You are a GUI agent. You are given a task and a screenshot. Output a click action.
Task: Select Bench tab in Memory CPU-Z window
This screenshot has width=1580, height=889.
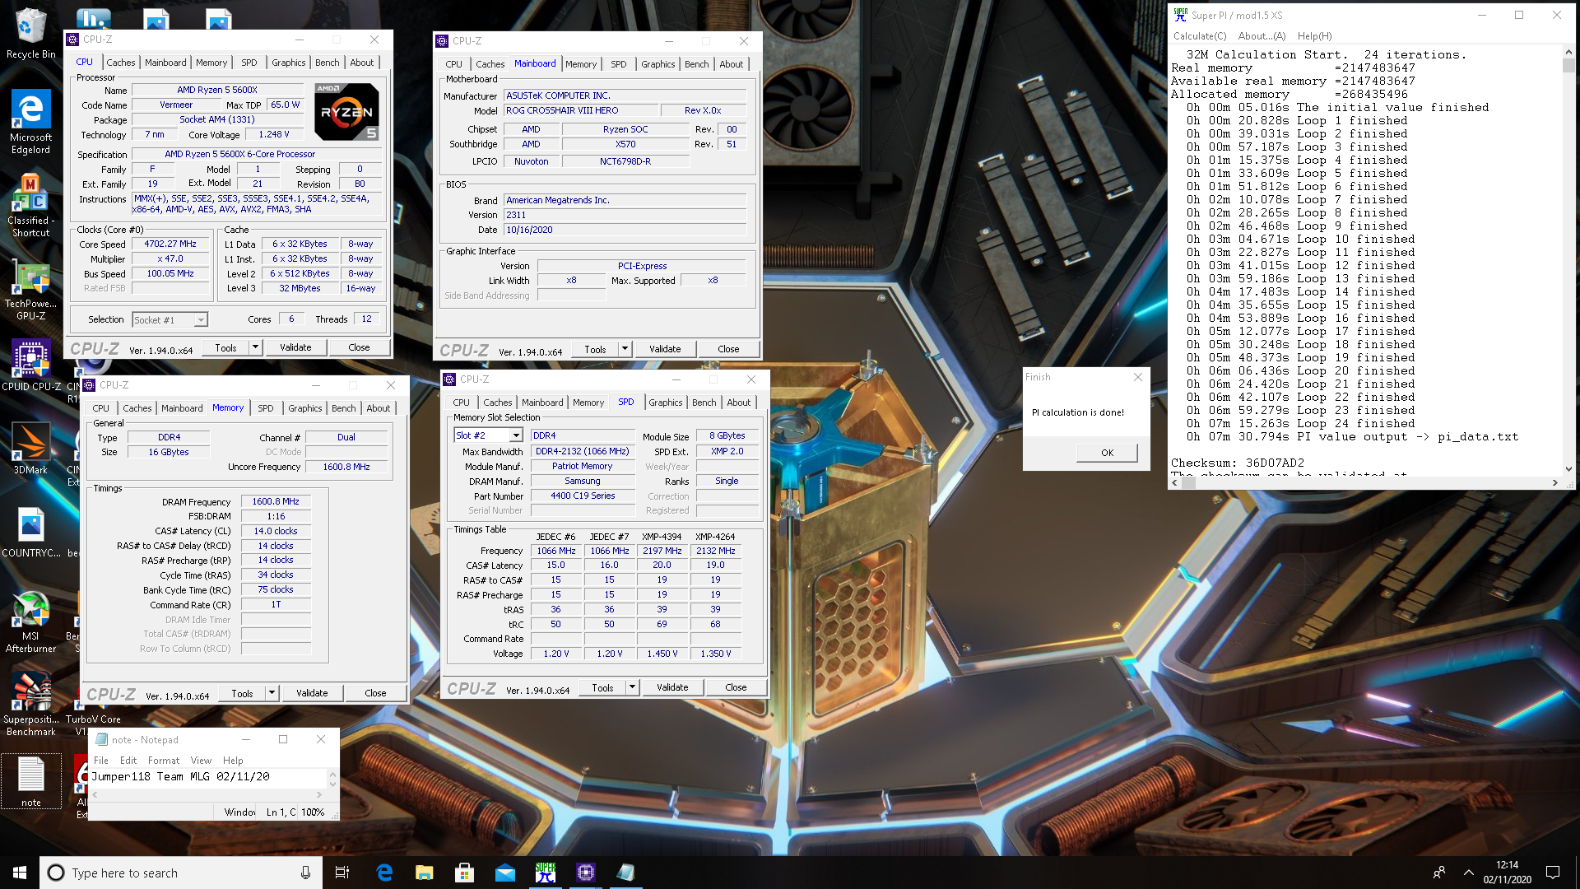[x=343, y=408]
